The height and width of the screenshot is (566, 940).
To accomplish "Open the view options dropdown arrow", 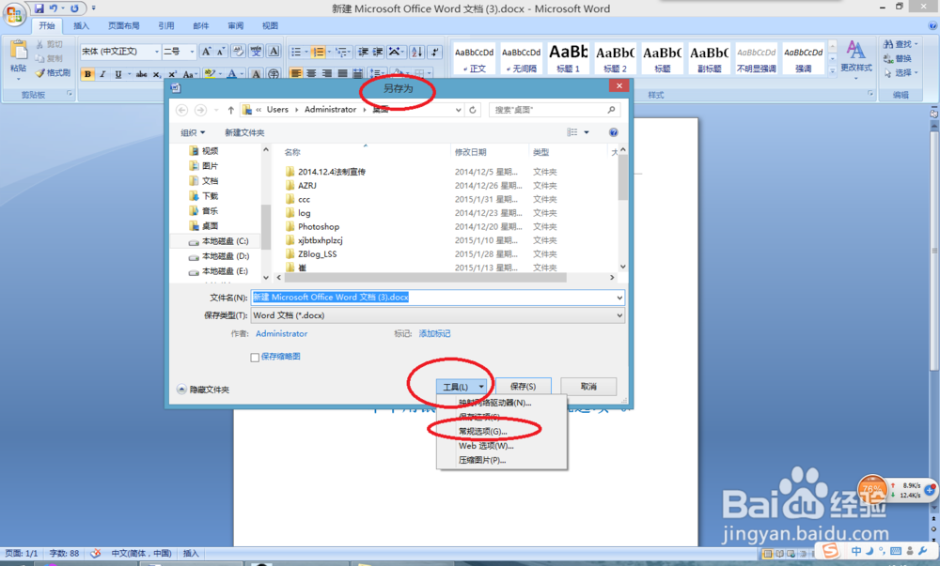I will pyautogui.click(x=587, y=132).
